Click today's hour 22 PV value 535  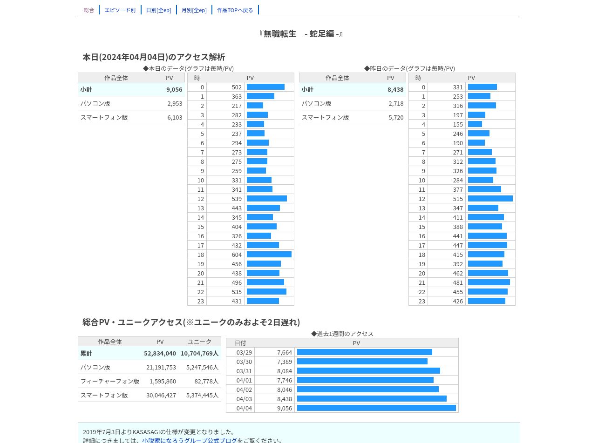click(x=237, y=292)
